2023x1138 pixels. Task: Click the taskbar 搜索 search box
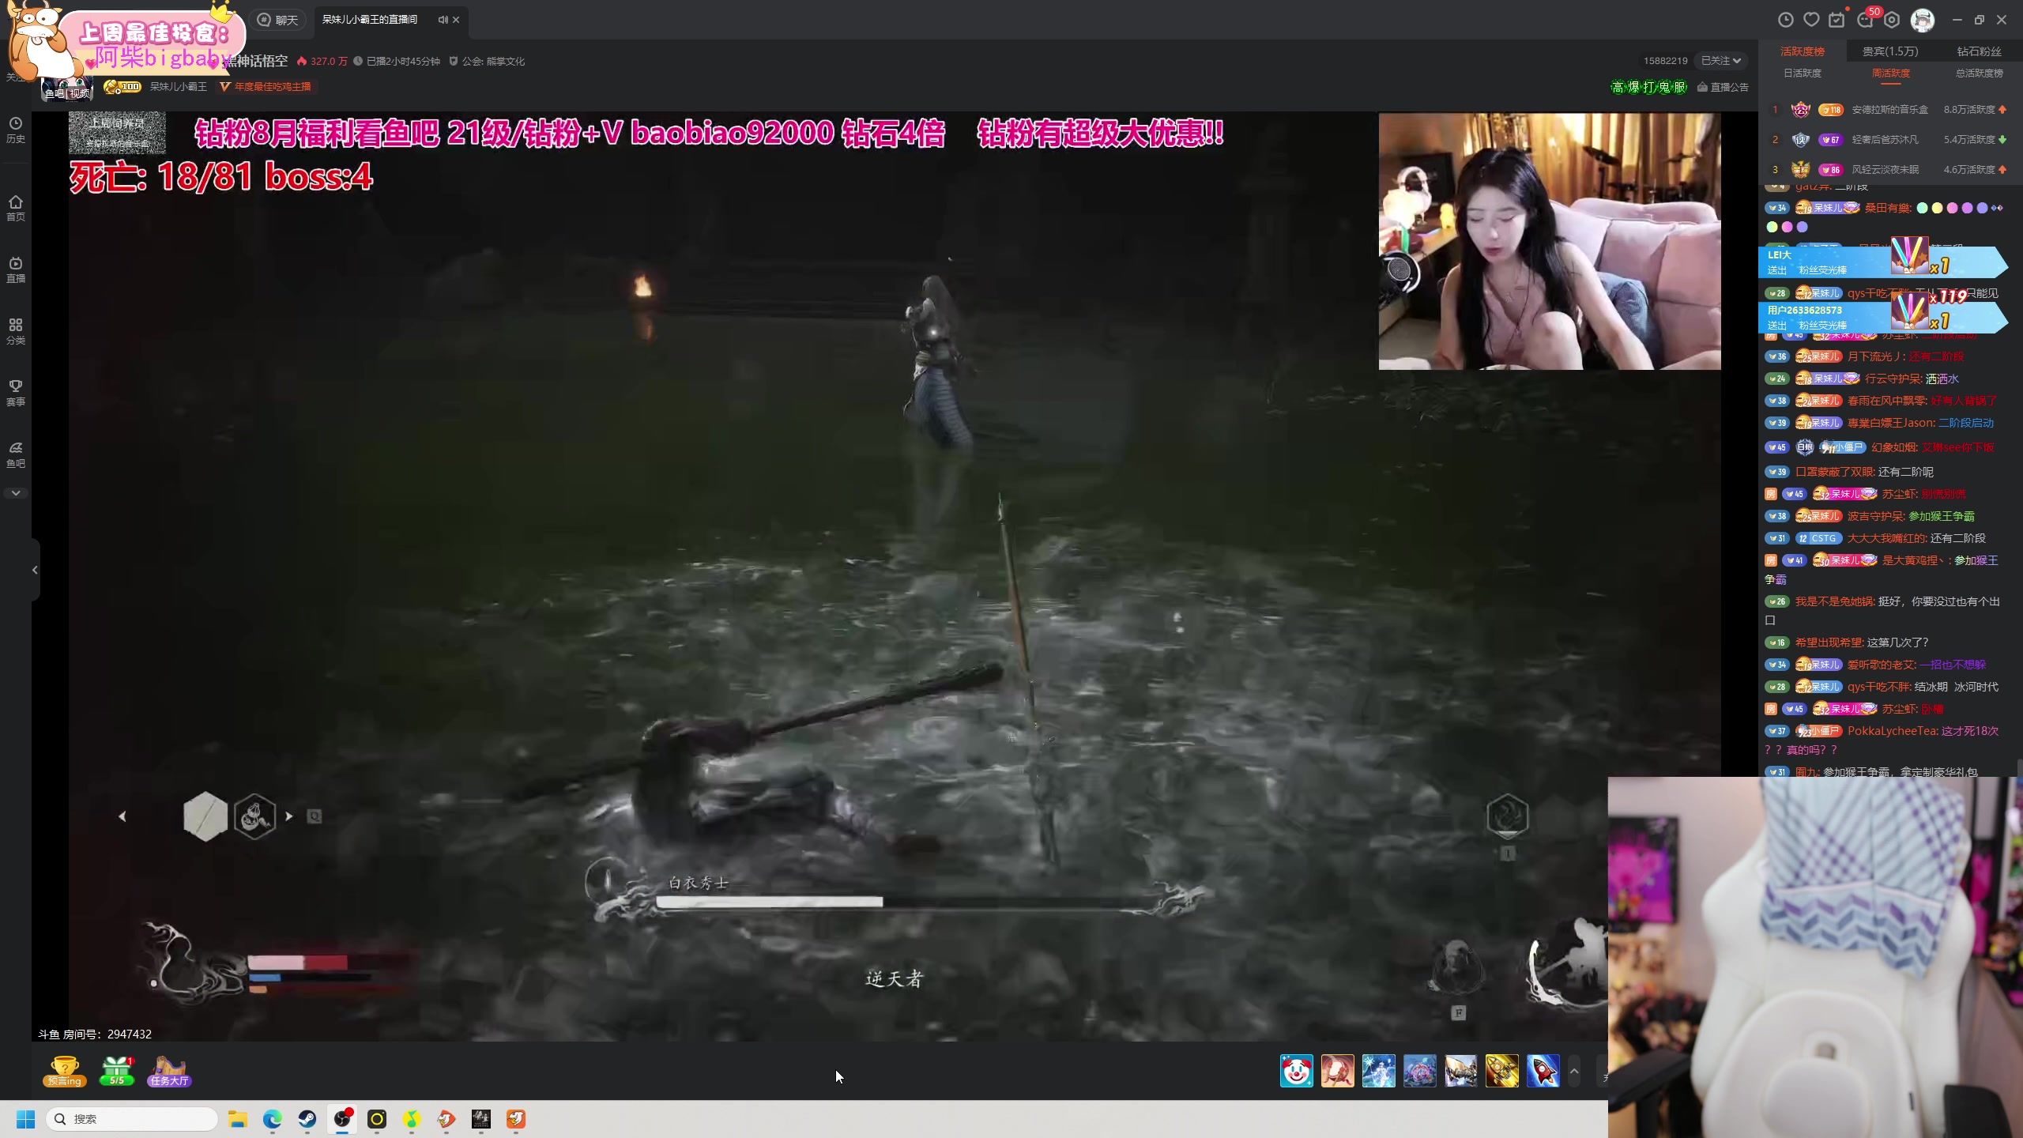132,1119
